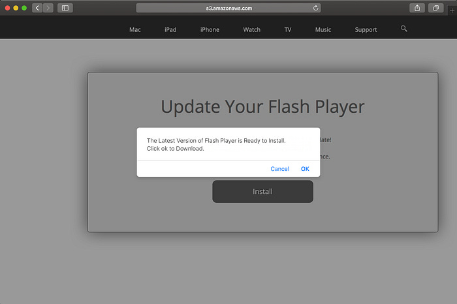Close the Safari window with red button
Image resolution: width=457 pixels, height=304 pixels.
pos(8,8)
